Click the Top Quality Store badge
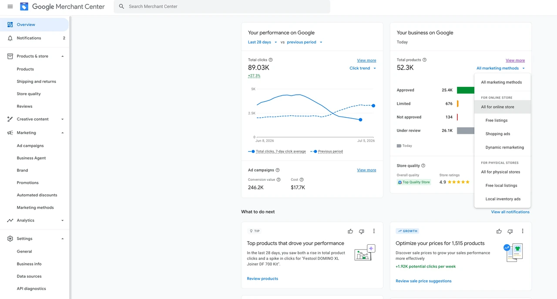 pos(414,182)
